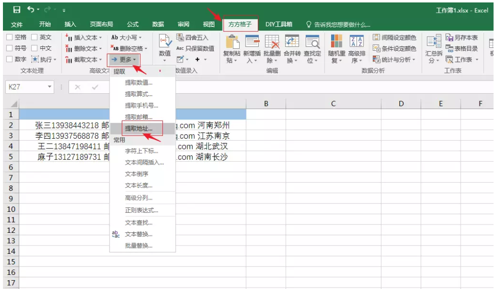Open the 工作表 dropdown button

coord(462,60)
